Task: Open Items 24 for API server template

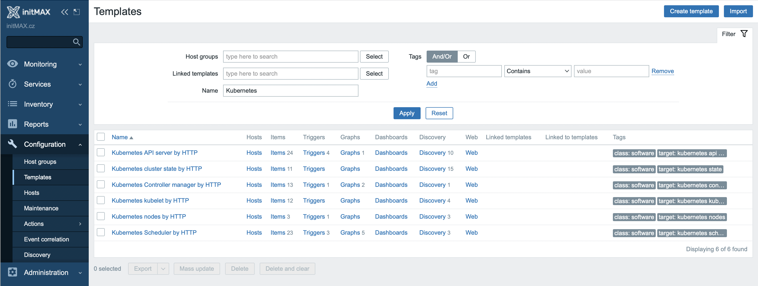Action: (x=277, y=153)
